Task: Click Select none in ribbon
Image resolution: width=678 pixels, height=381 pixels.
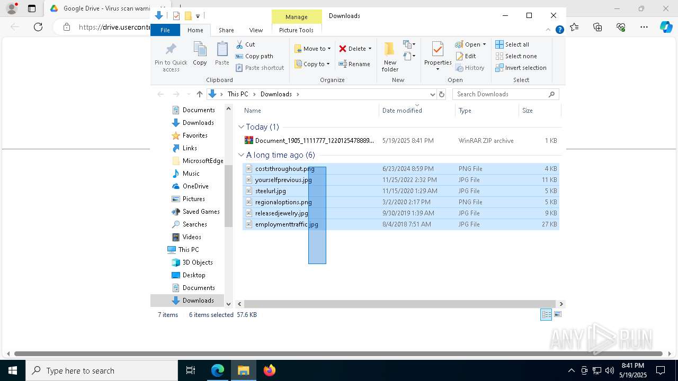Action: 516,56
